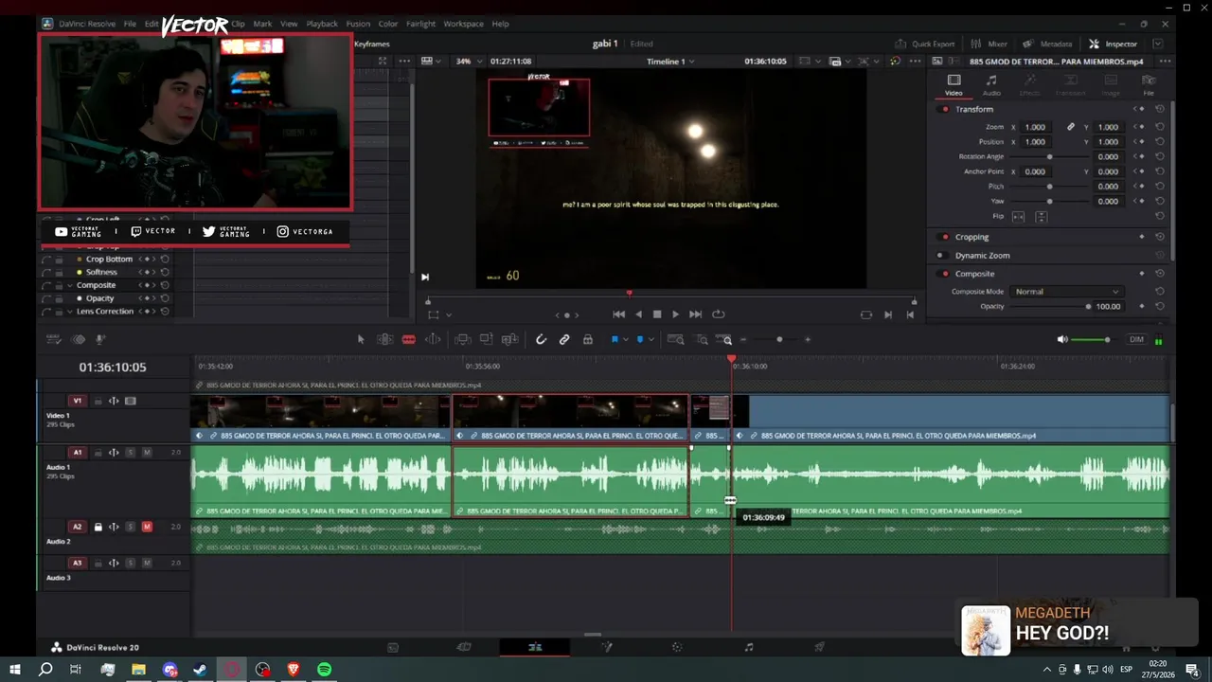Image resolution: width=1212 pixels, height=682 pixels.
Task: Expand the Timeline 1 selector dropdown
Action: (x=670, y=61)
